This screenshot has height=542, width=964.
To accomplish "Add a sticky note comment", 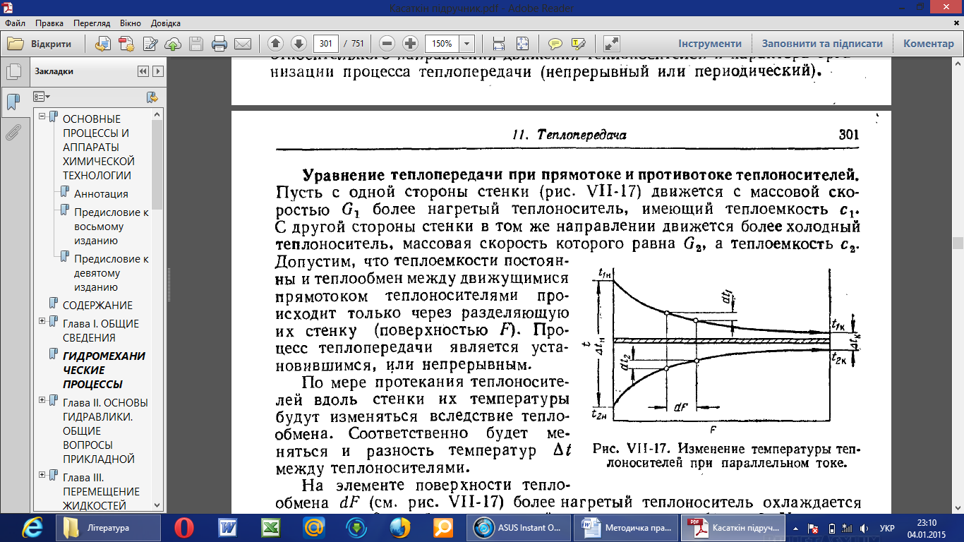I will [x=555, y=44].
